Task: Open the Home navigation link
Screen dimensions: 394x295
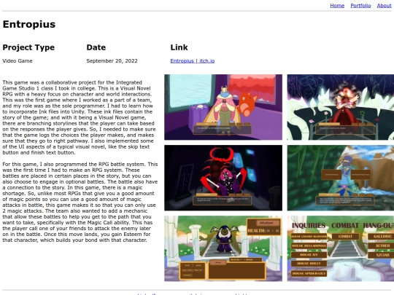Action: [337, 6]
